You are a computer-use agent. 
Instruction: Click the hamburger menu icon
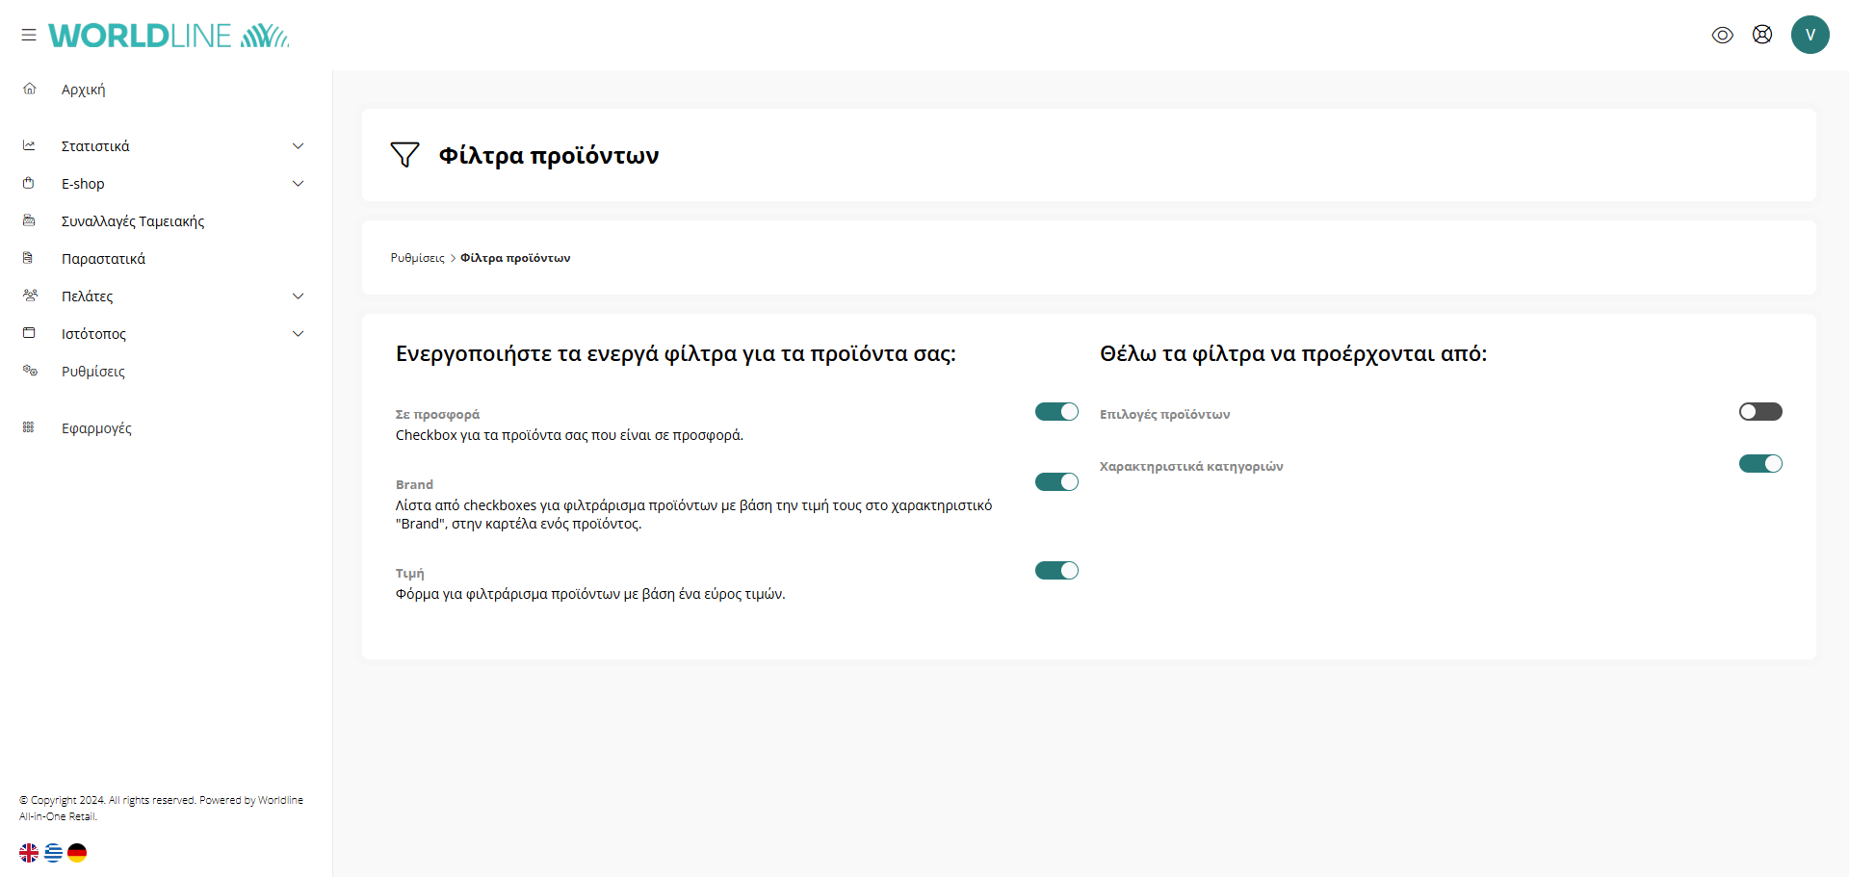click(x=29, y=35)
